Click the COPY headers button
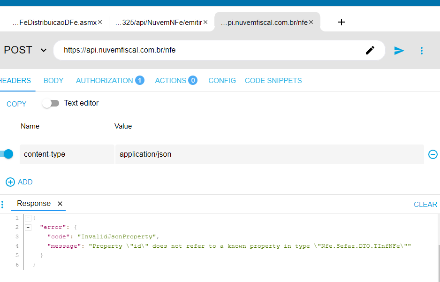The width and height of the screenshot is (440, 282). point(16,104)
